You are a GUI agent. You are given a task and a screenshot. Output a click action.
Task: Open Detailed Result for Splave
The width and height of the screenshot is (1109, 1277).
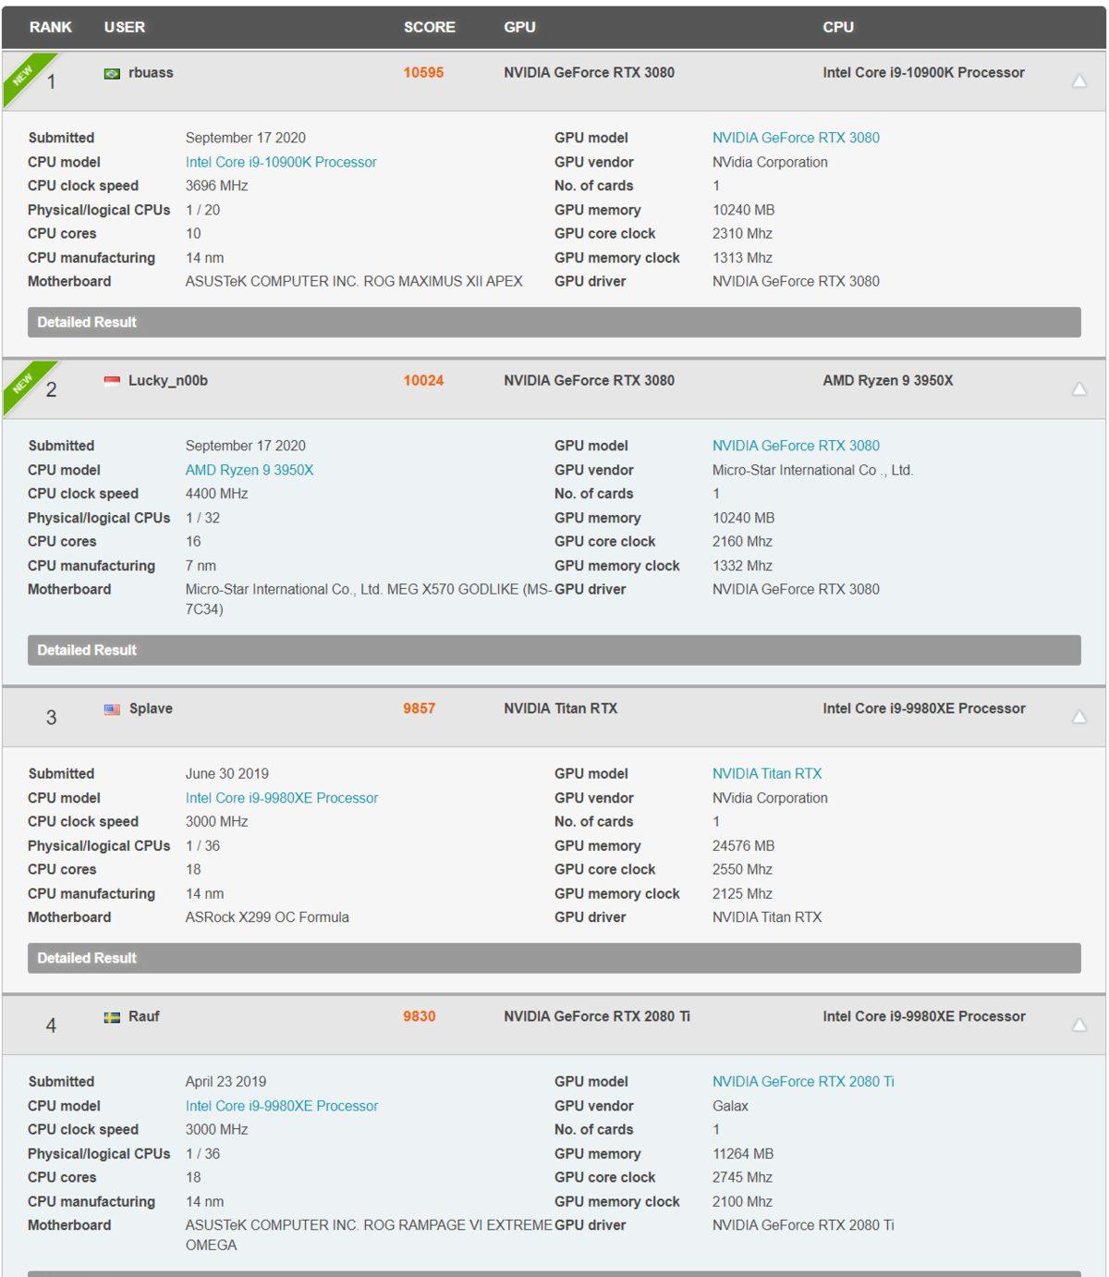point(85,958)
